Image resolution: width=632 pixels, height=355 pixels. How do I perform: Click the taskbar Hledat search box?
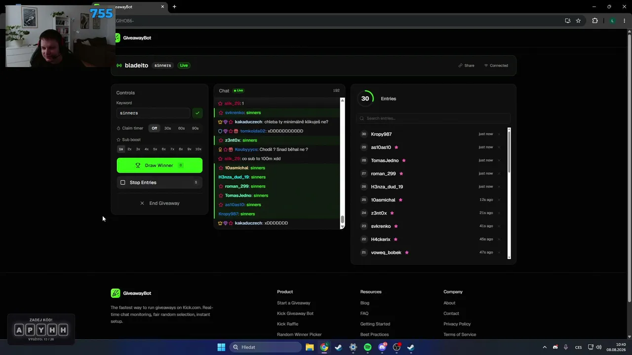tap(266, 347)
